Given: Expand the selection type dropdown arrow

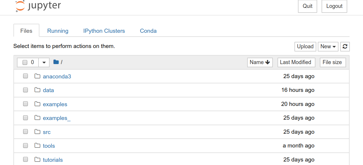Looking at the screenshot, I should click(44, 62).
